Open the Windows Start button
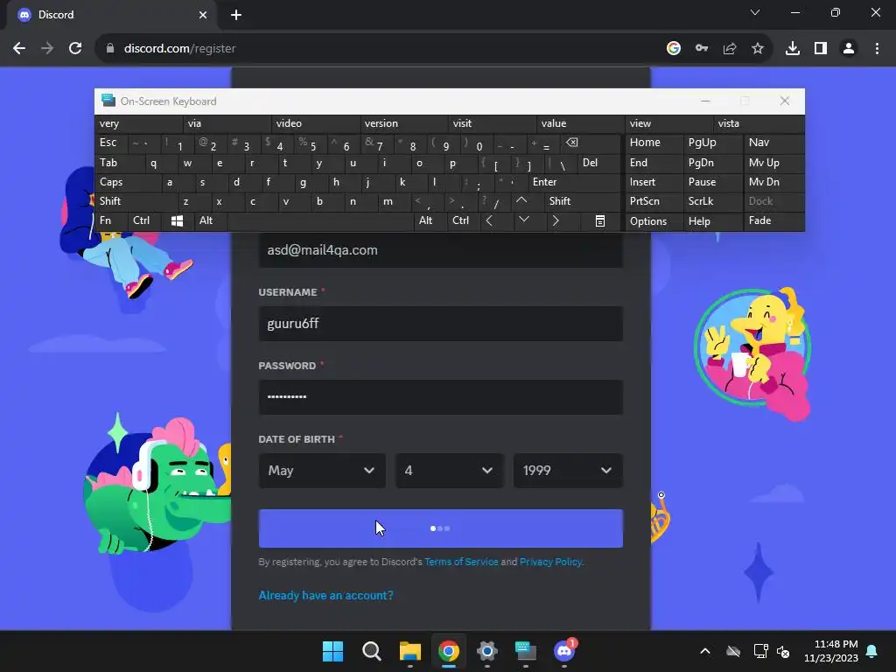This screenshot has width=896, height=672. (332, 651)
